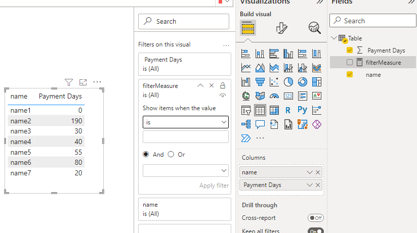The image size is (417, 233).
Task: Insert a funnel chart visual
Action: [260, 82]
